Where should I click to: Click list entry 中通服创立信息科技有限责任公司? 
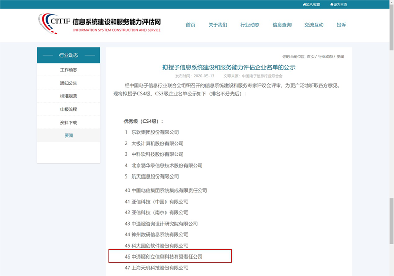(167, 257)
